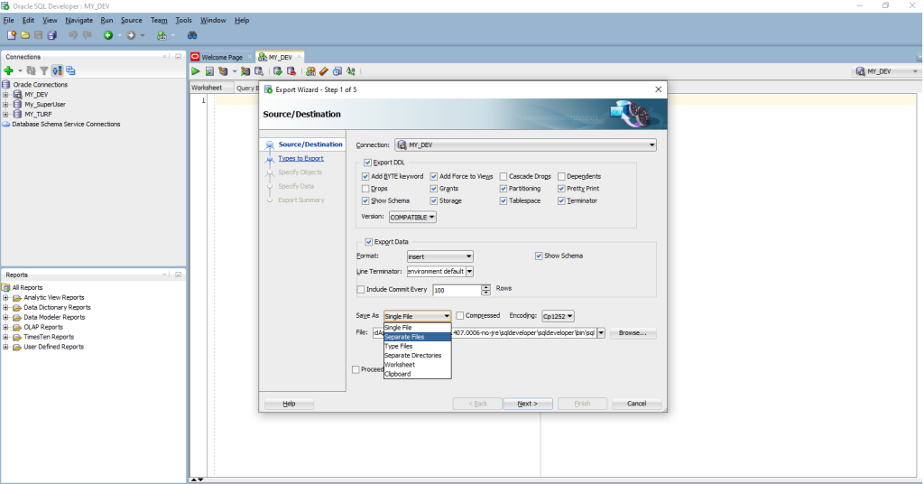Click the Next > button
This screenshot has width=924, height=484.
tap(527, 404)
